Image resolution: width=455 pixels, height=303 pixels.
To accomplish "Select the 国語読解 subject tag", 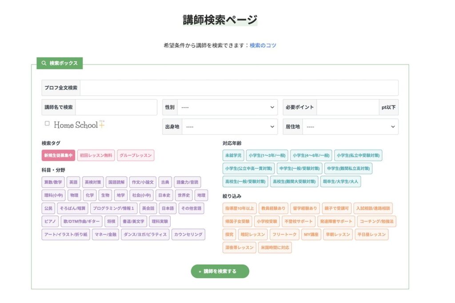I will [x=116, y=182].
